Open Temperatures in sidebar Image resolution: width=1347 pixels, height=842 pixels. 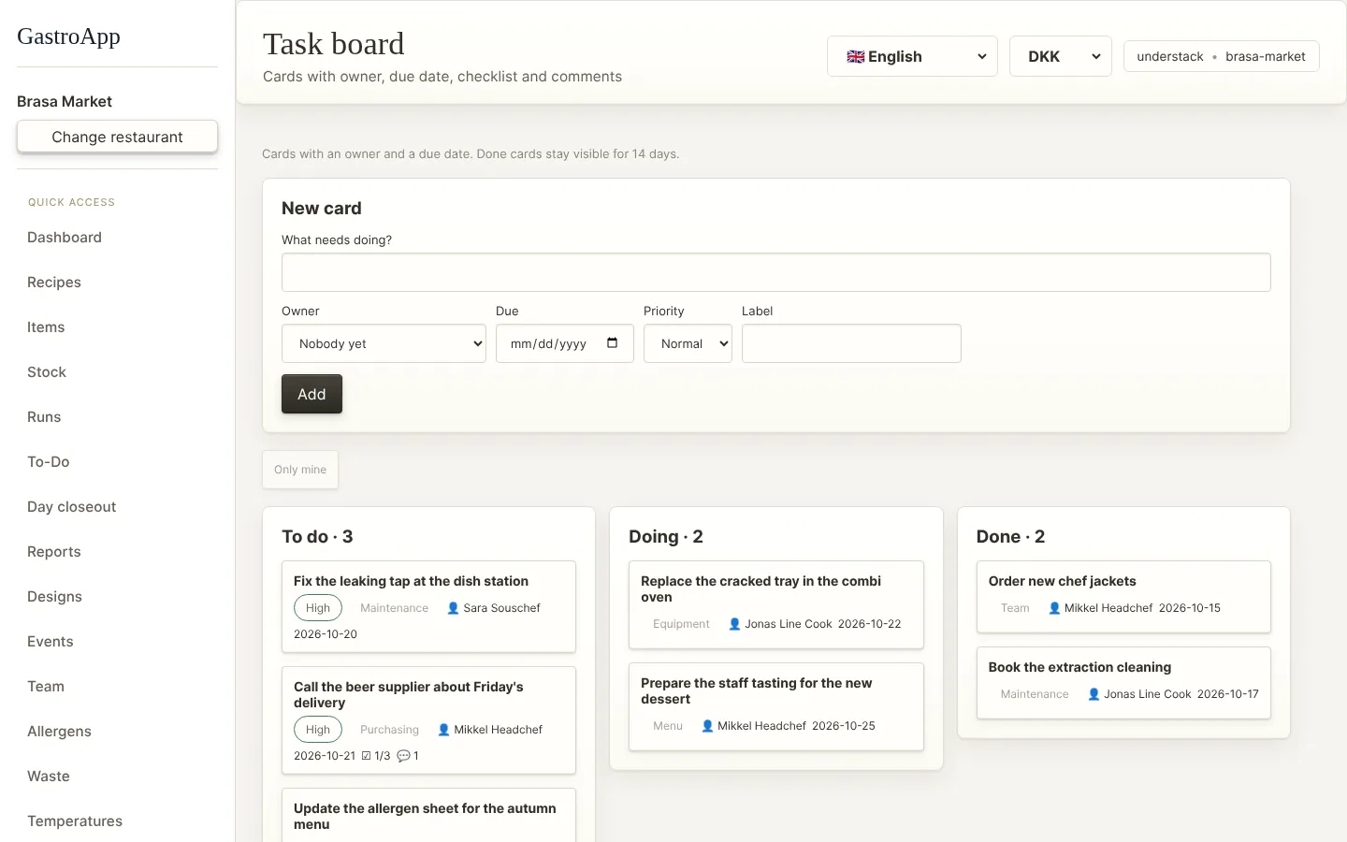75,821
